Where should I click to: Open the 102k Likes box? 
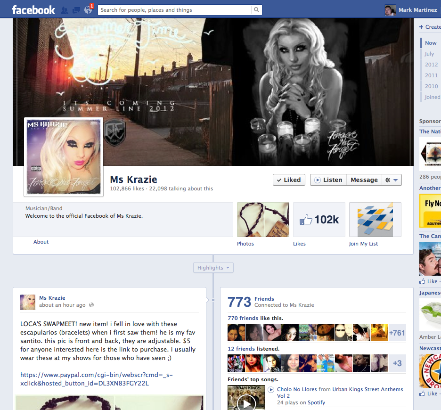(319, 220)
